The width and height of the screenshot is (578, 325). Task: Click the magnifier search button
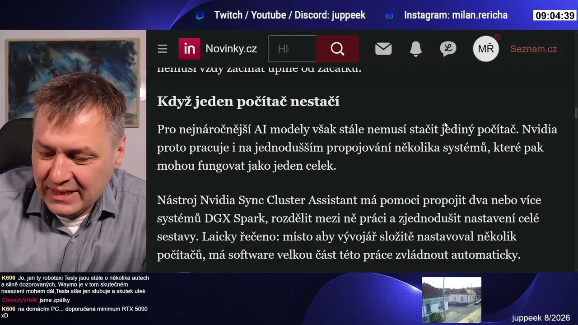(x=337, y=49)
